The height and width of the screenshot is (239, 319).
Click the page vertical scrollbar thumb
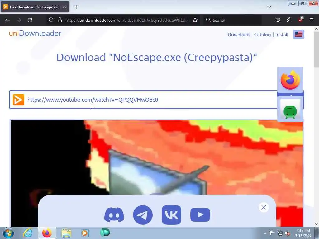(x=316, y=49)
